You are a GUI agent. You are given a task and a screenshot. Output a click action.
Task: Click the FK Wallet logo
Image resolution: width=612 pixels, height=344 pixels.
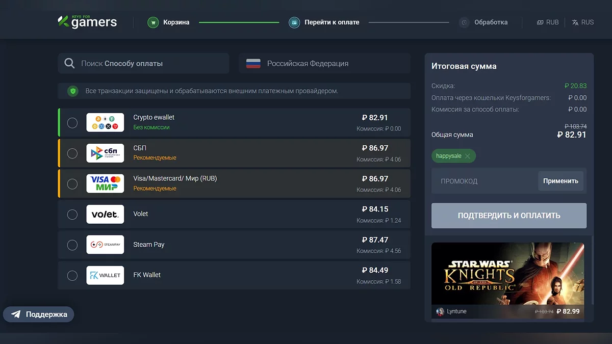pyautogui.click(x=105, y=275)
